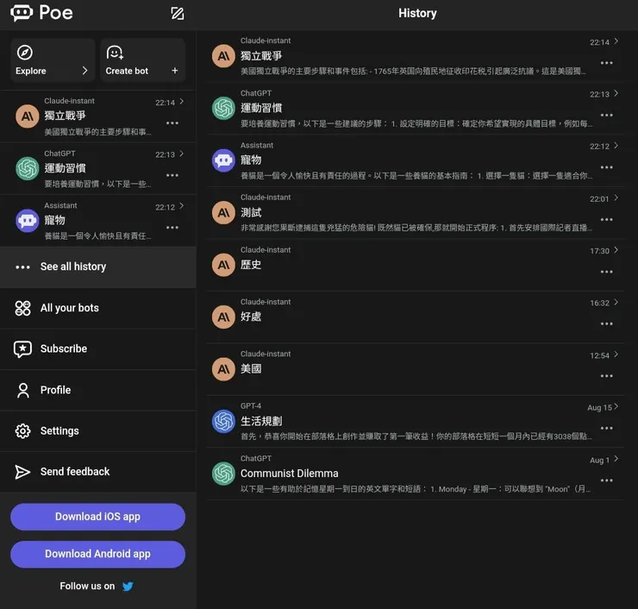This screenshot has width=638, height=609.
Task: Open sidebar 寵物 Assistant avatar
Action: click(x=28, y=221)
